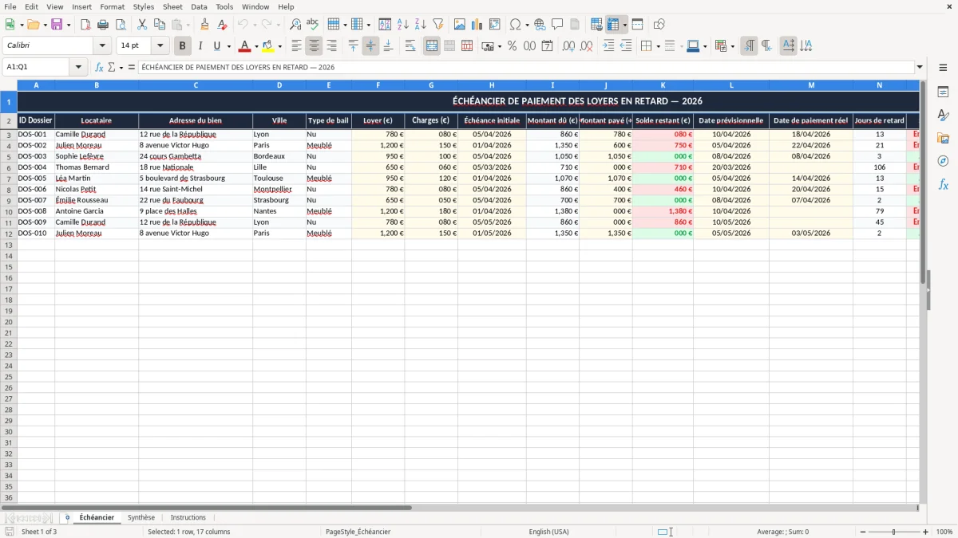Click Format as Percent icon
Viewport: 958px width, 538px height.
pos(512,46)
